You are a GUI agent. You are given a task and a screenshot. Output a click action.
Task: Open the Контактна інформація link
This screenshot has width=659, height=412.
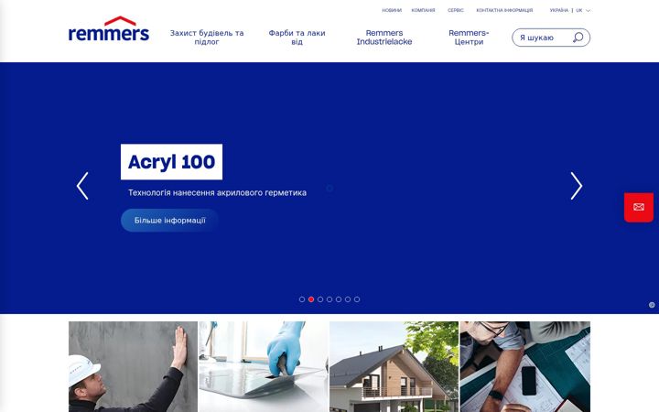click(504, 10)
